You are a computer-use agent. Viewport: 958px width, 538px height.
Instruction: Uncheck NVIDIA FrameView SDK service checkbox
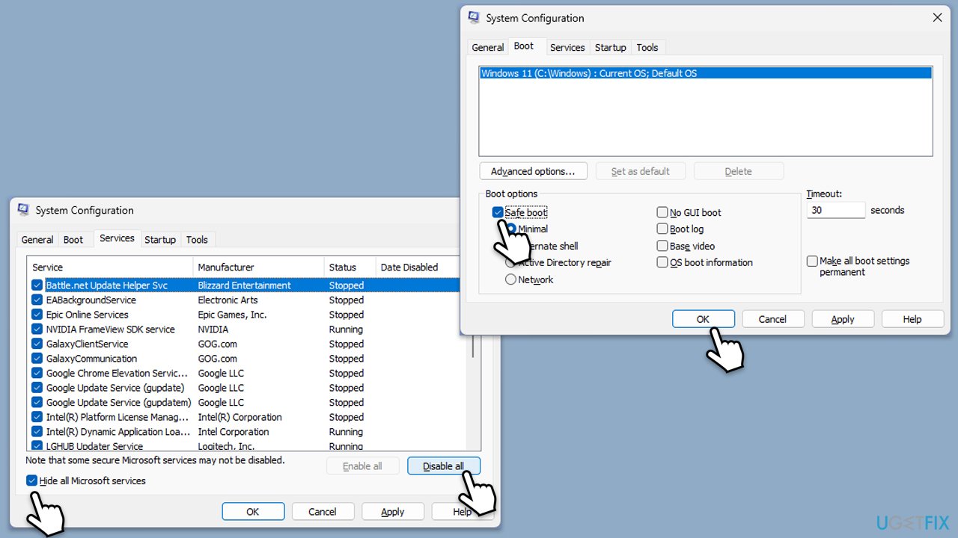click(x=37, y=330)
